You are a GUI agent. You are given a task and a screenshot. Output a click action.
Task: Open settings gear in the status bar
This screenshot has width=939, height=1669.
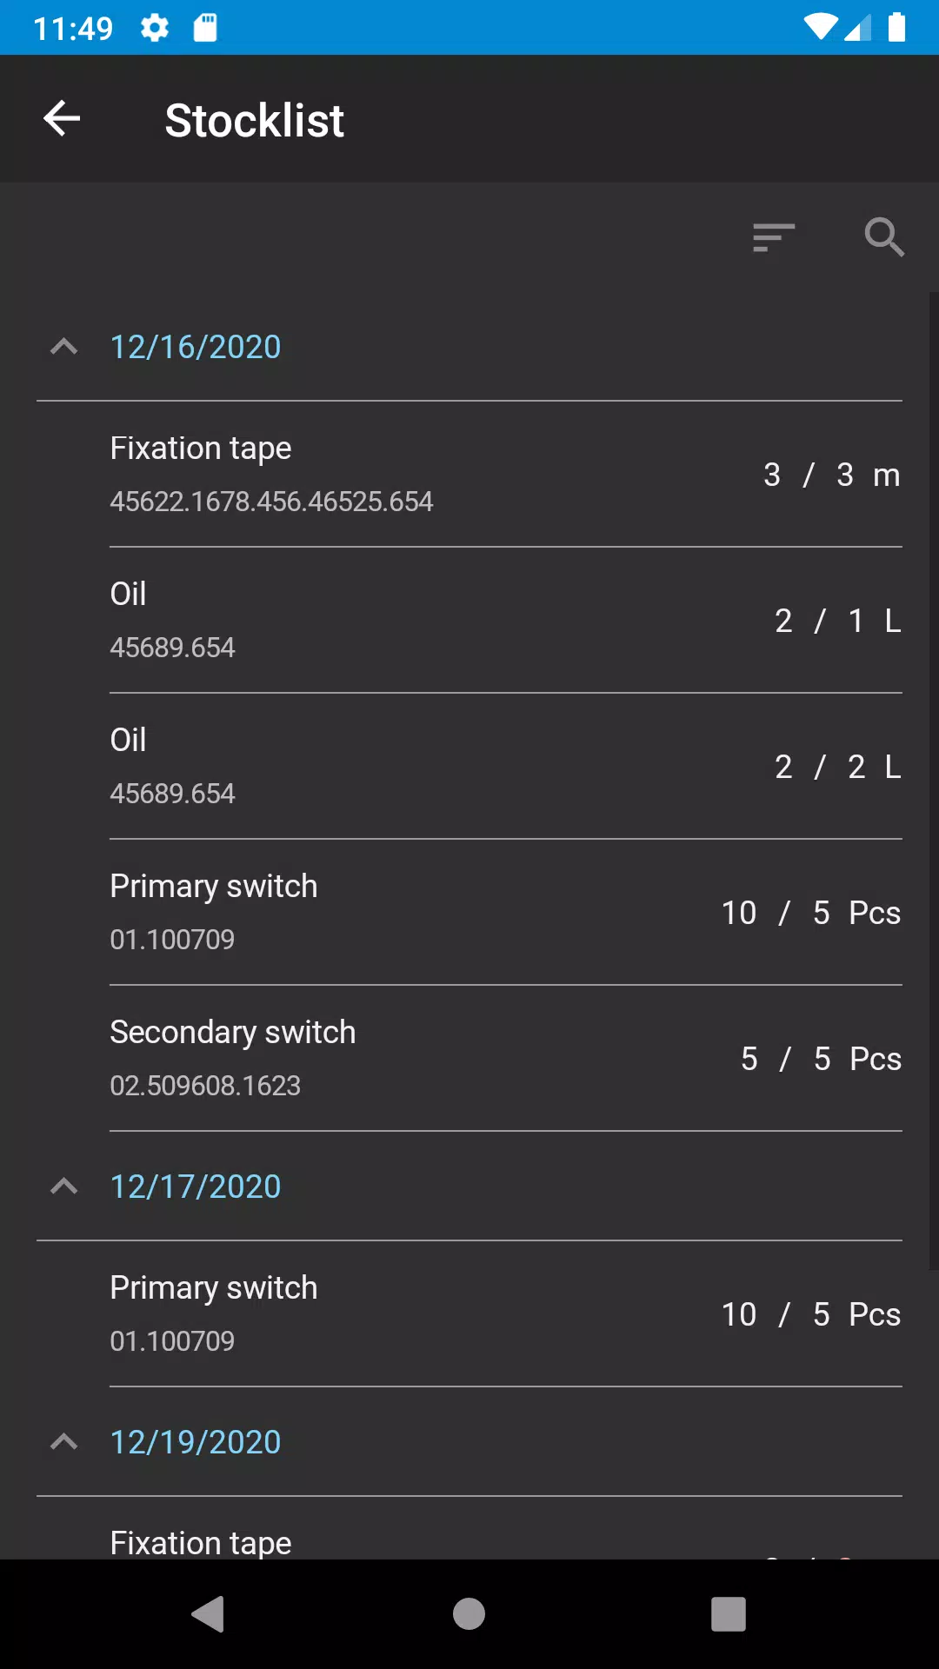[x=155, y=28]
